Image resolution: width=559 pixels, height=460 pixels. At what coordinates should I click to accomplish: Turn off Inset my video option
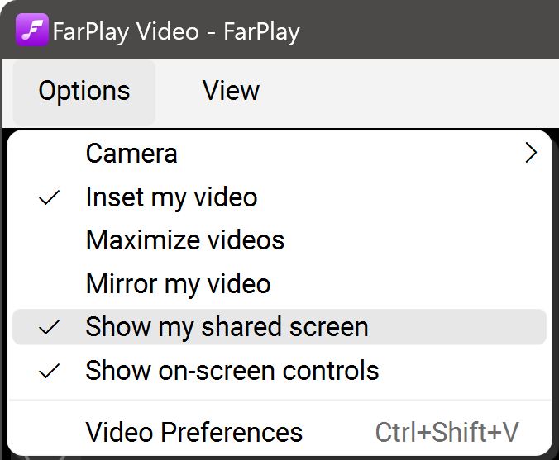click(x=172, y=197)
